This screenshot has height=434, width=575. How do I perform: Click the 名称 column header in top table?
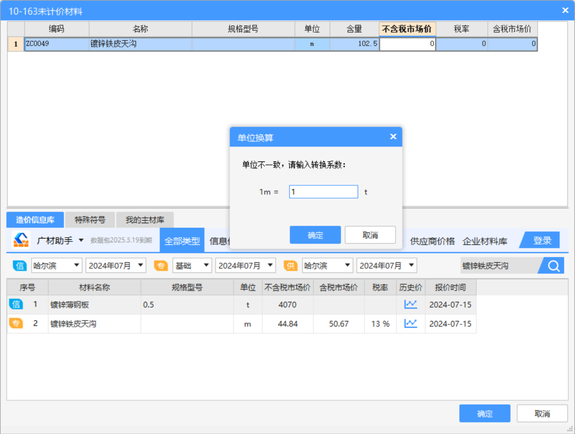pyautogui.click(x=141, y=29)
